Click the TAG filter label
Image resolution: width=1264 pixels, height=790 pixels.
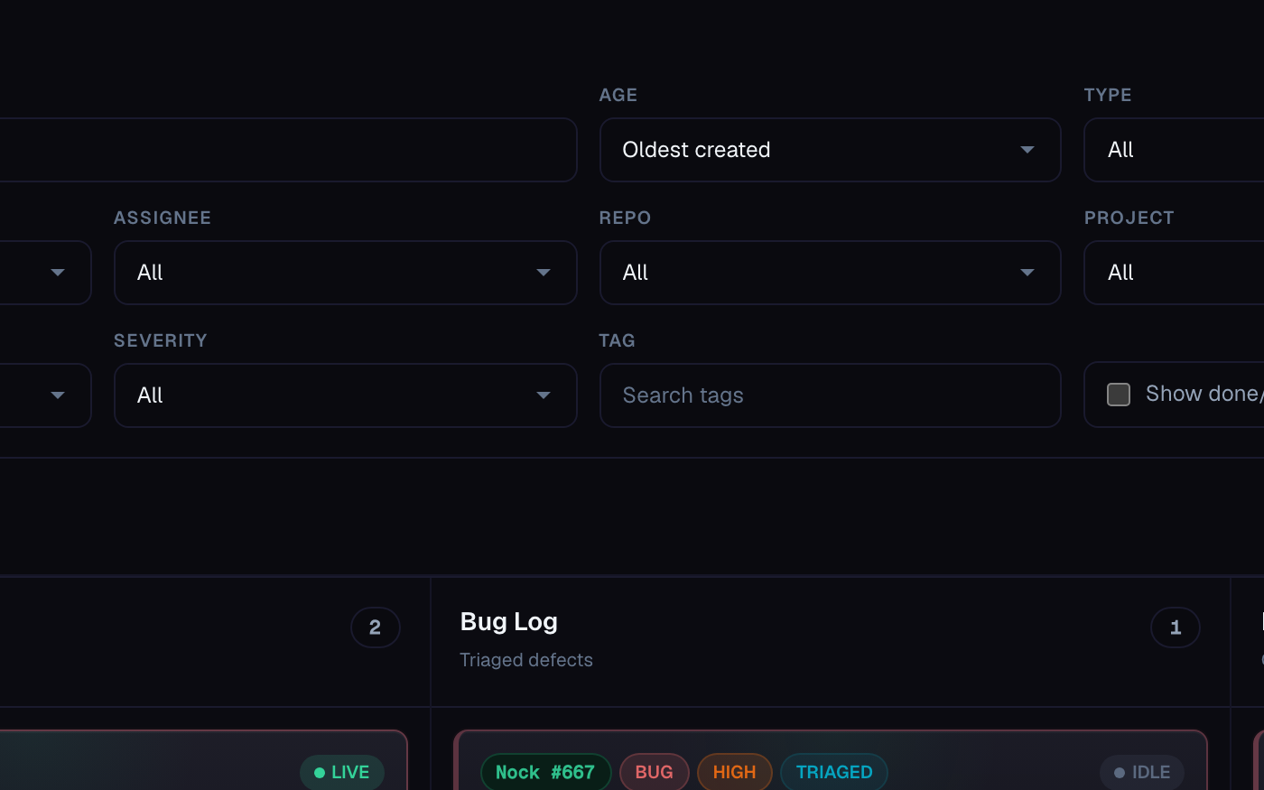click(618, 340)
